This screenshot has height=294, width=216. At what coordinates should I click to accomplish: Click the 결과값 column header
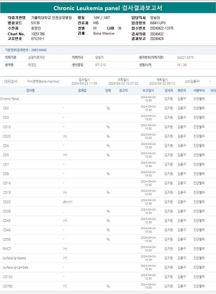pyautogui.click(x=82, y=90)
